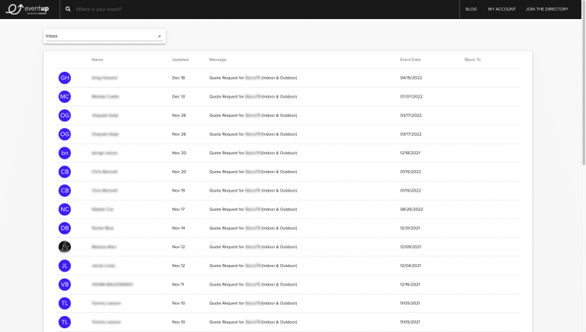The image size is (586, 332).
Task: Open the BLOG menu item
Action: coord(471,9)
